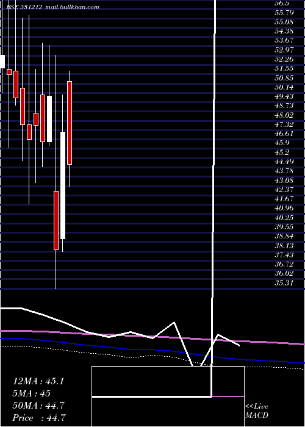Click the 50.14 price axis label

pos(284,87)
